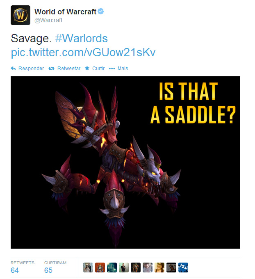Open the World of Warcraft profile avatar
255x279 pixels.
coord(20,15)
